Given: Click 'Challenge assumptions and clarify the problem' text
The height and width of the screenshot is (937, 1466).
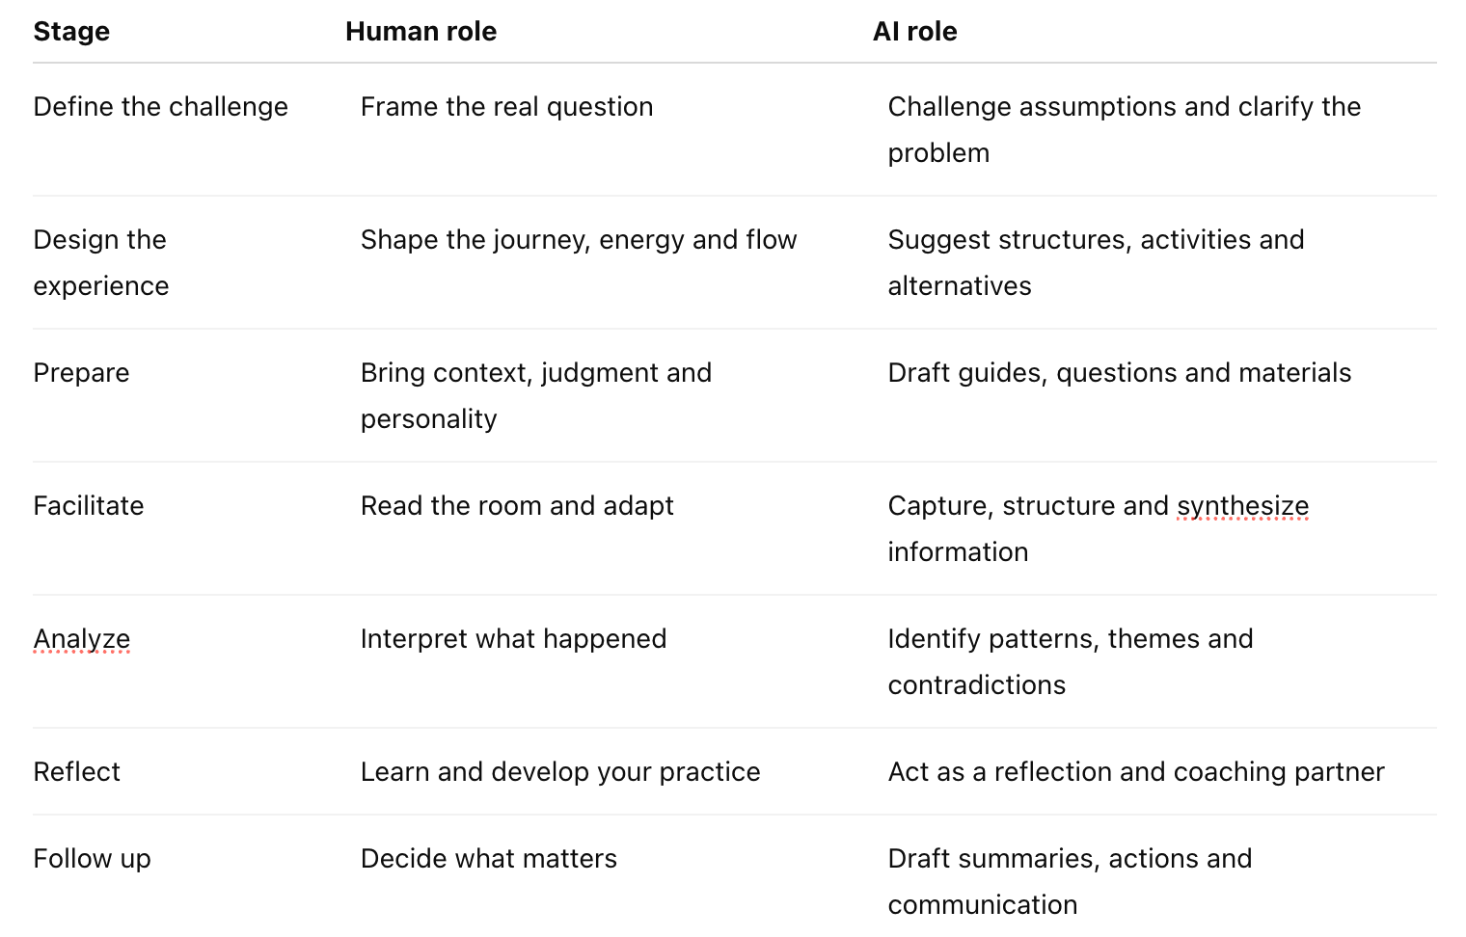Looking at the screenshot, I should (x=1124, y=129).
